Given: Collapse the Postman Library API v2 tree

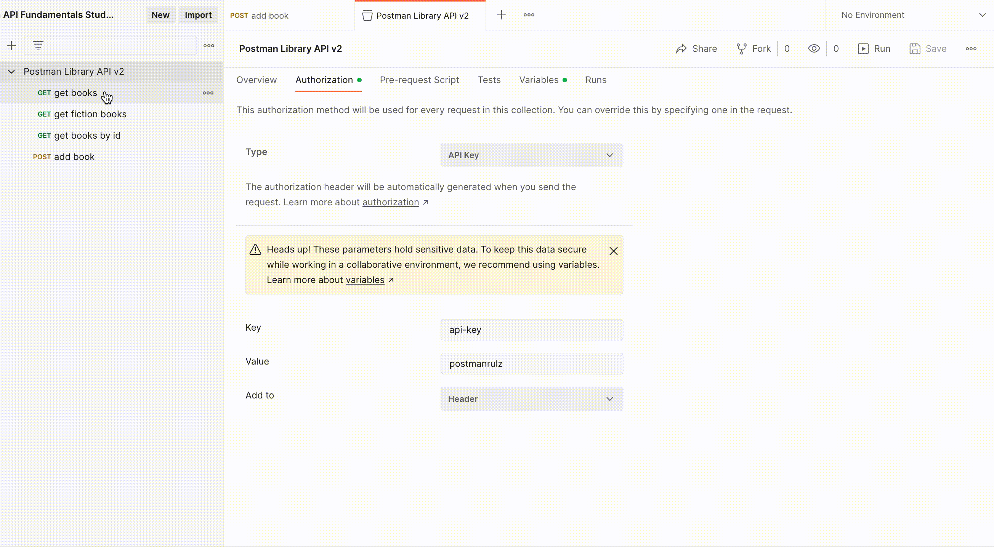Looking at the screenshot, I should [11, 71].
